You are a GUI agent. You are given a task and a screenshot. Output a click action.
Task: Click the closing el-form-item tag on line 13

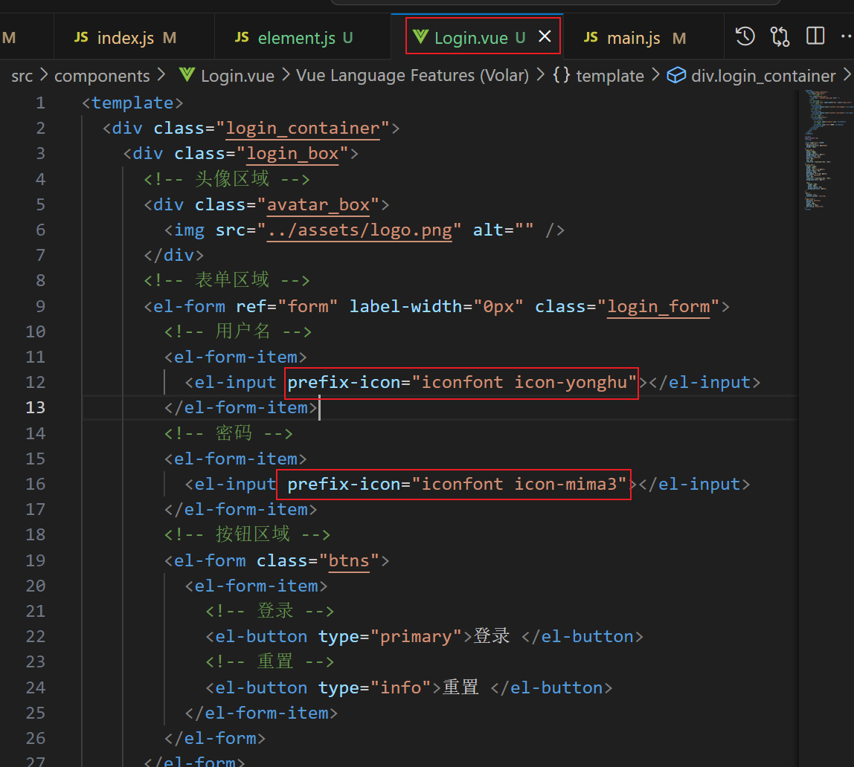click(241, 408)
